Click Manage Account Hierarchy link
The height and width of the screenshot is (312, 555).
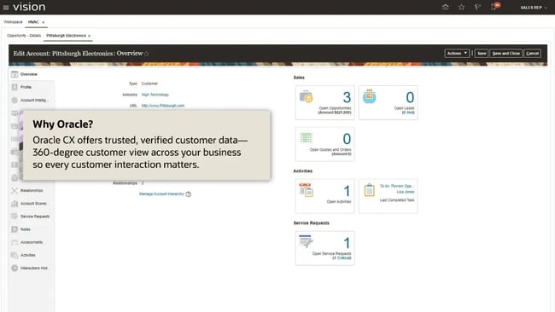(161, 194)
